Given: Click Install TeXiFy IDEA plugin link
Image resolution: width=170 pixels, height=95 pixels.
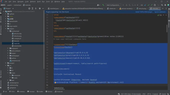Looking at the screenshot, I should pos(144,12).
